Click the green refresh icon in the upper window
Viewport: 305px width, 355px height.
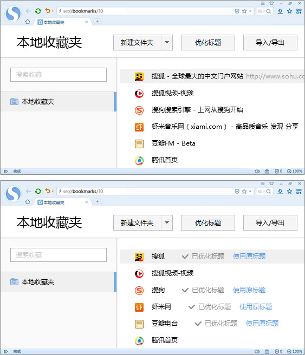pos(38,11)
